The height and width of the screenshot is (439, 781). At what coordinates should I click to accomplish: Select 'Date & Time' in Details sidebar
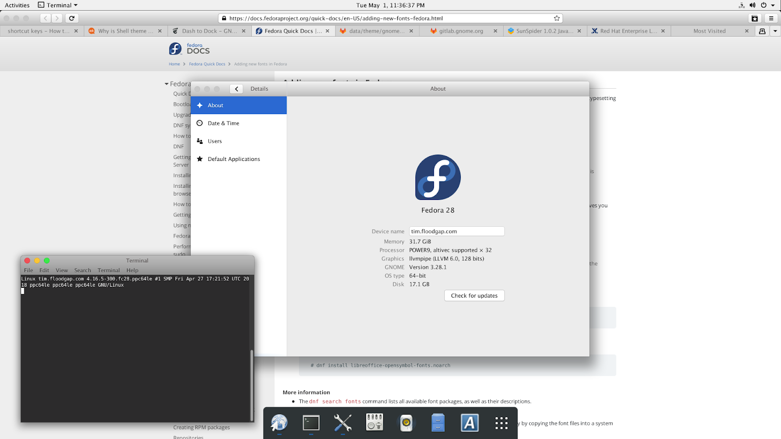tap(239, 123)
